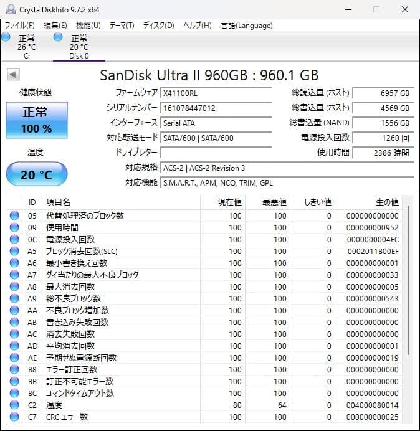
Task: Click the interface field Serial ATA
Action: (x=216, y=123)
